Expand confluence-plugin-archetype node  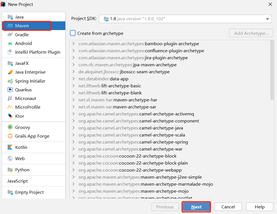[73, 51]
